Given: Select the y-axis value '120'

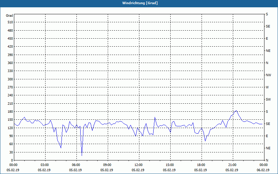Looking at the screenshot, I should tap(10, 128).
